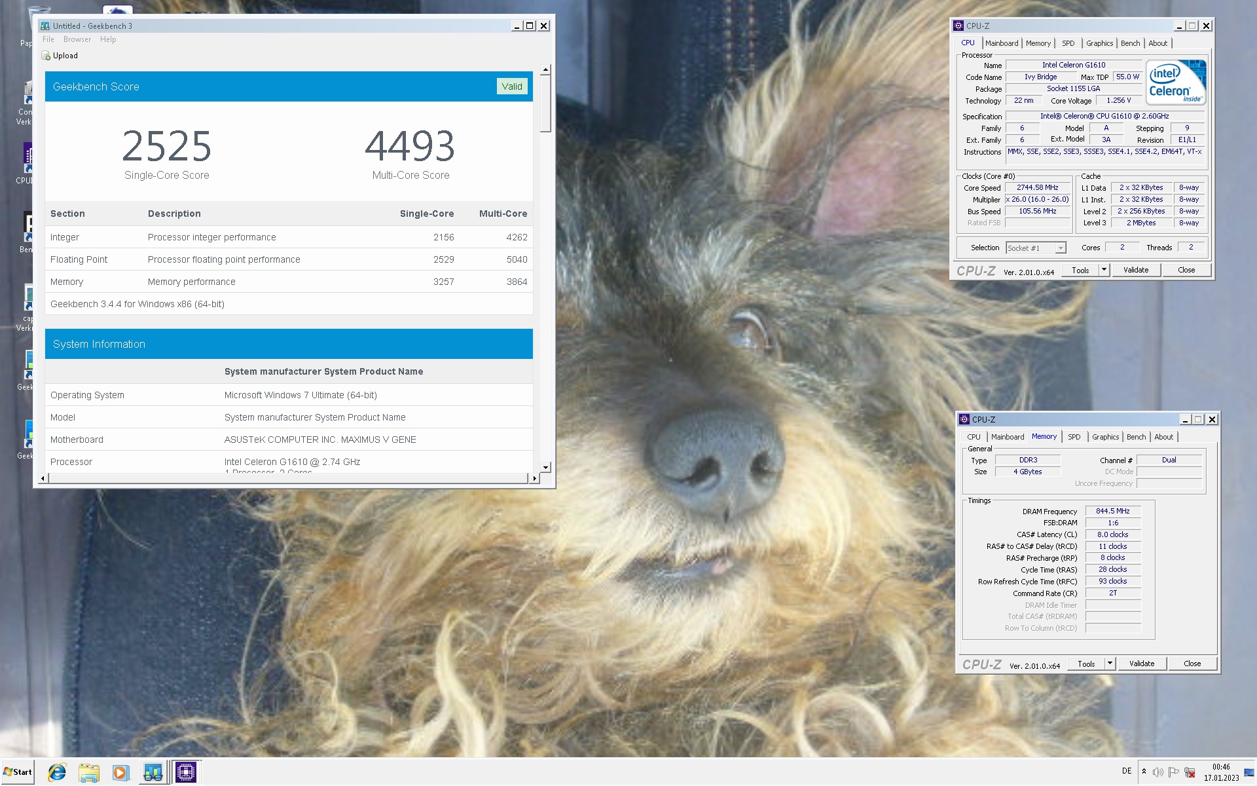The width and height of the screenshot is (1257, 786).
Task: Show hidden tray icons
Action: [x=1144, y=772]
